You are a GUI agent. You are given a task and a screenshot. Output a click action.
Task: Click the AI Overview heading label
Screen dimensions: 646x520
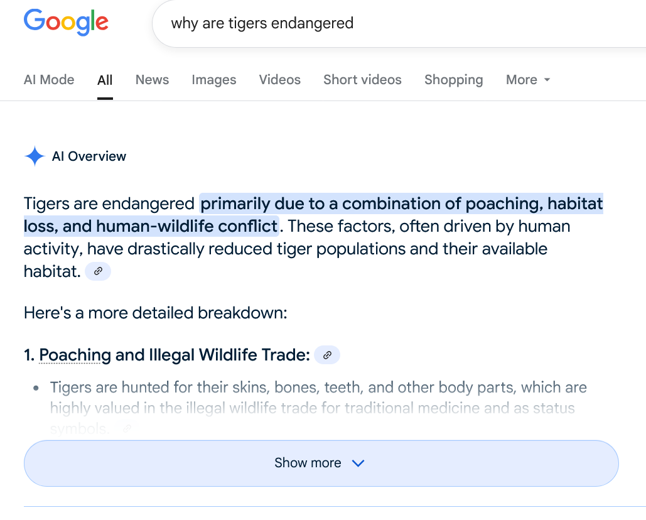point(89,156)
